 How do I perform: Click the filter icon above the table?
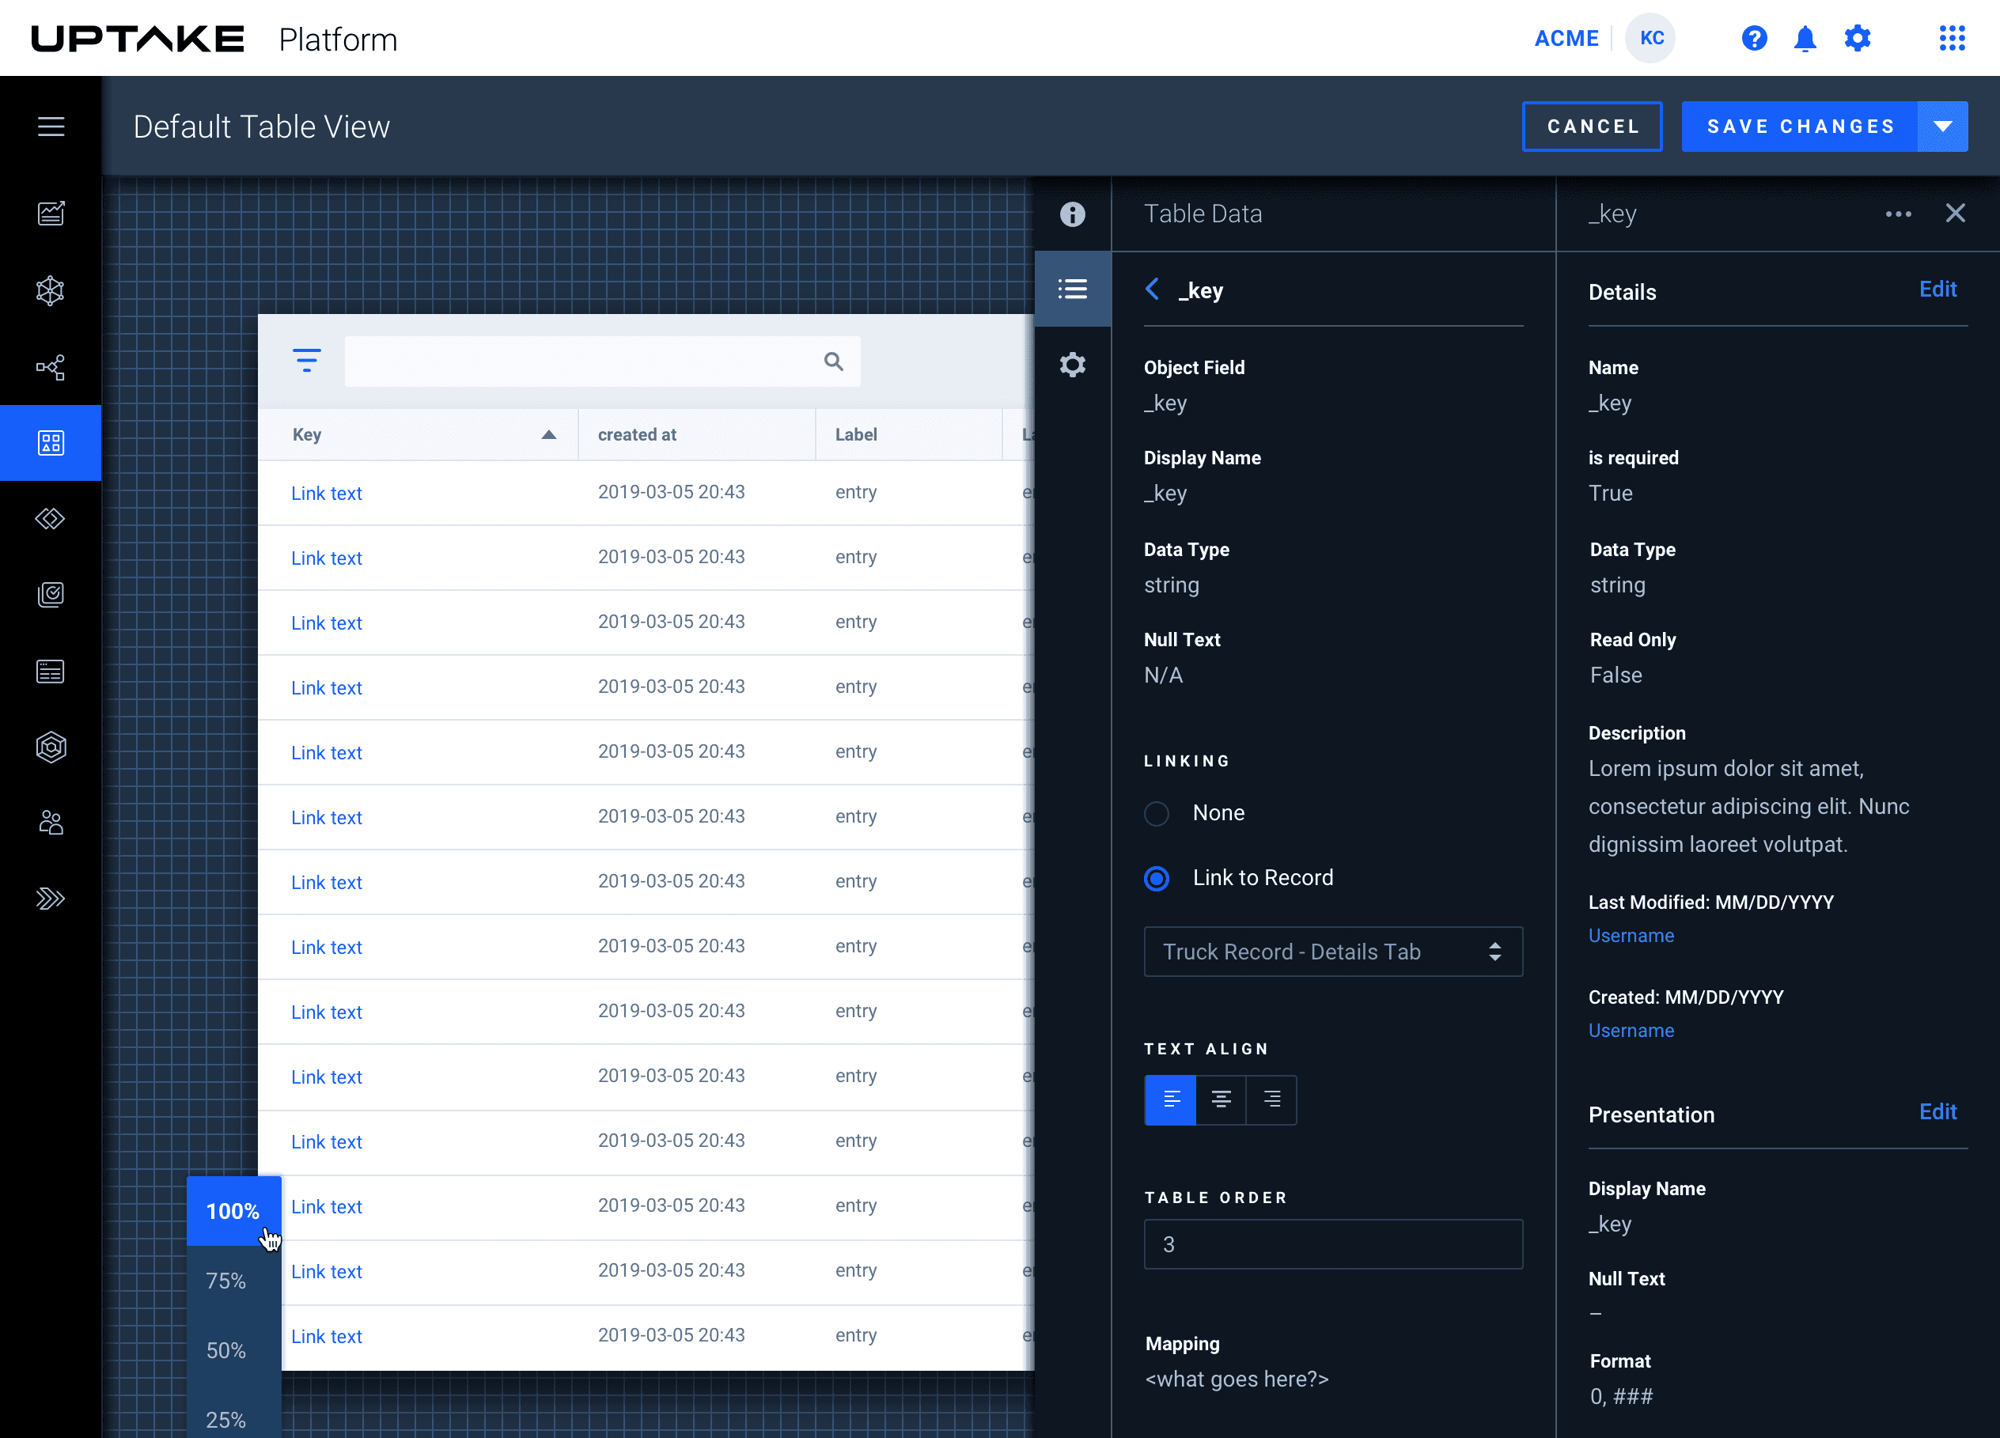tap(306, 360)
